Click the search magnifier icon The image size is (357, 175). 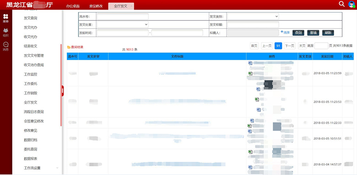pos(341,4)
